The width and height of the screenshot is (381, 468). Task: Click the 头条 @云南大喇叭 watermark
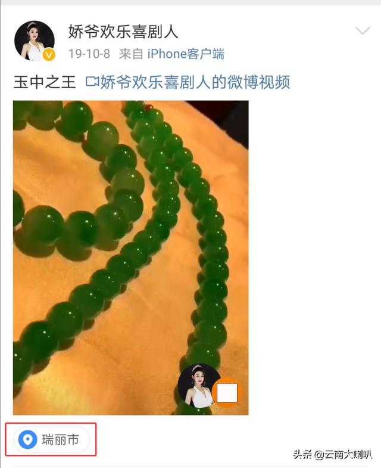[332, 454]
